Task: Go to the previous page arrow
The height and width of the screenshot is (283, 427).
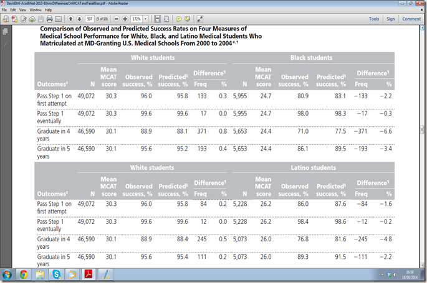Action: (71, 19)
